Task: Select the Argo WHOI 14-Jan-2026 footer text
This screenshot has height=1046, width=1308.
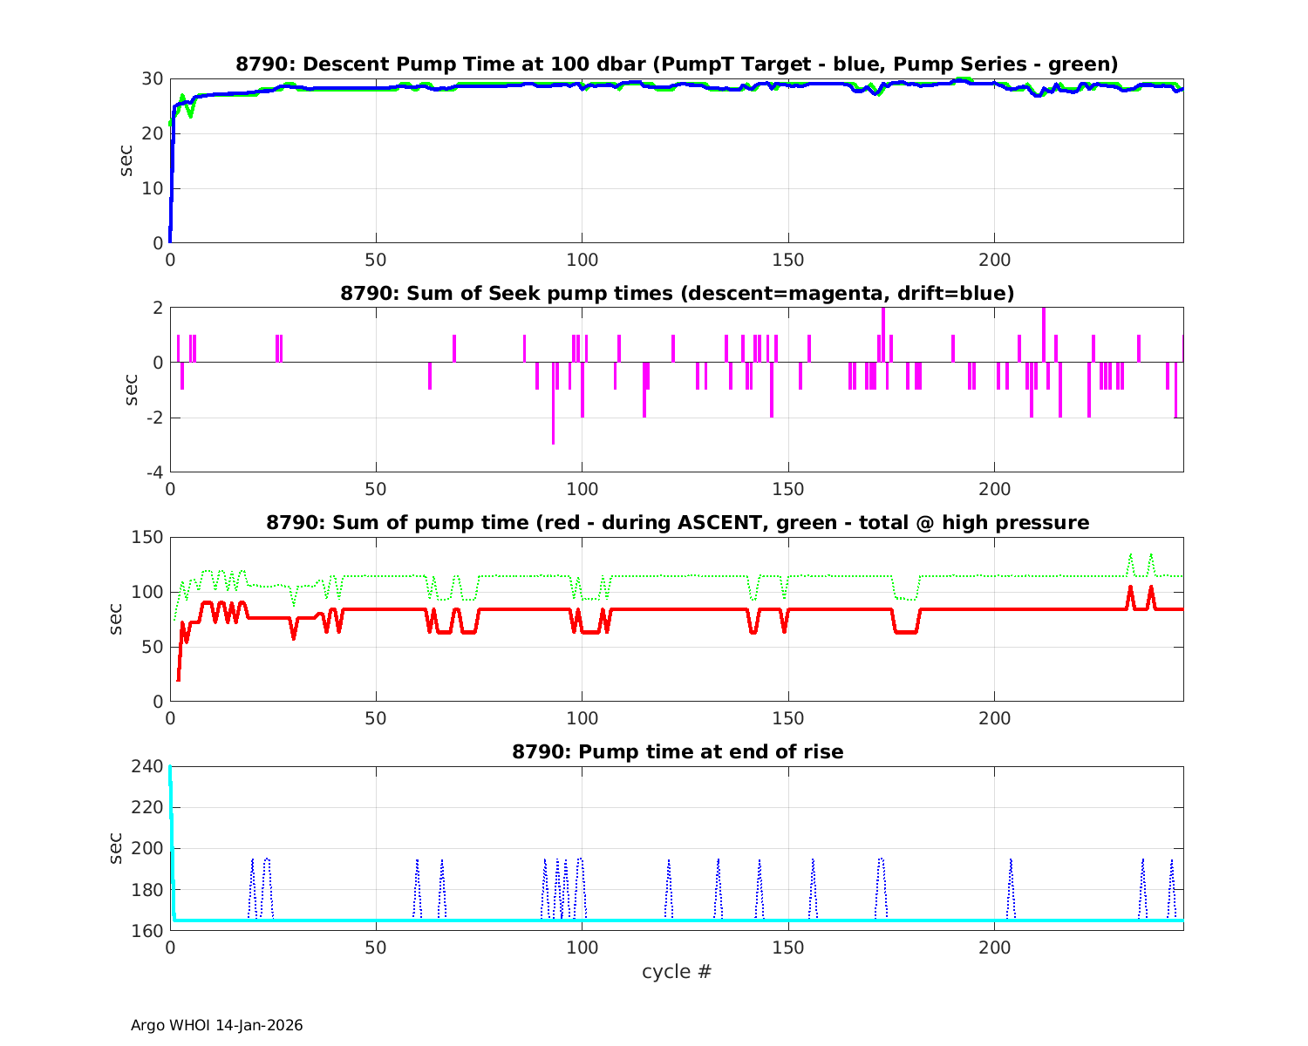Action: click(x=216, y=1025)
